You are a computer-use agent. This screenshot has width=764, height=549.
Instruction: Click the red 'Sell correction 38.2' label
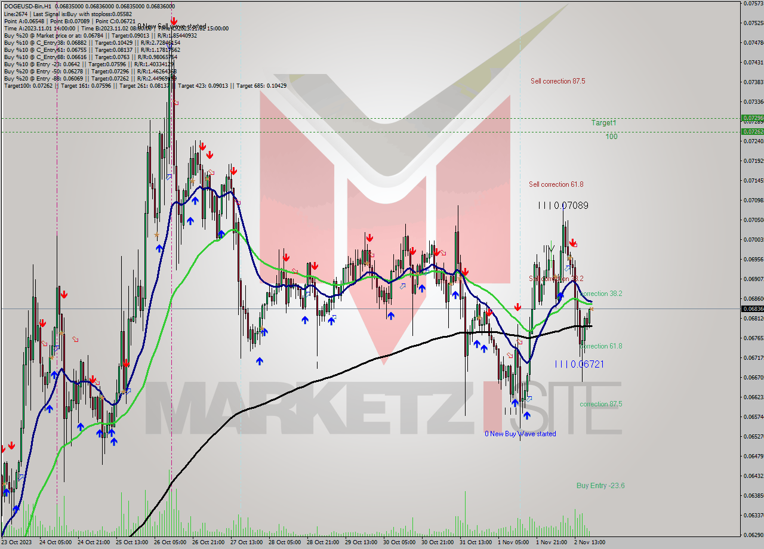[556, 279]
